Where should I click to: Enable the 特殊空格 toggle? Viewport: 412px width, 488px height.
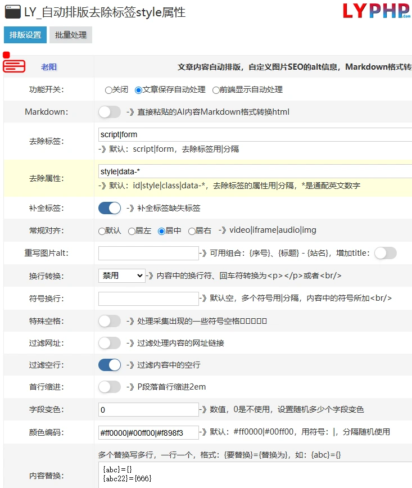(x=110, y=321)
